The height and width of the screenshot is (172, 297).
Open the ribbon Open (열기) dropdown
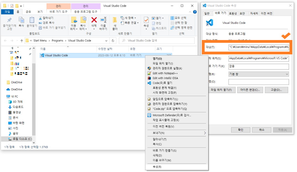[x=158, y=18]
